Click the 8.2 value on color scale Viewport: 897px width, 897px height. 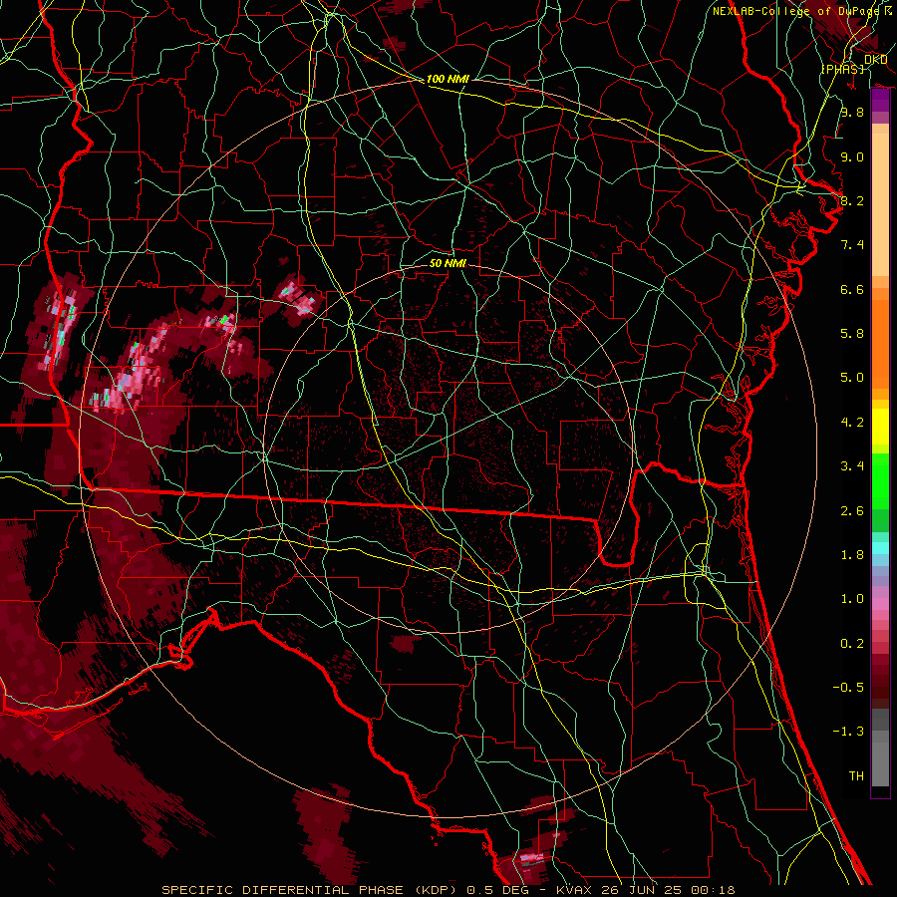tap(852, 200)
